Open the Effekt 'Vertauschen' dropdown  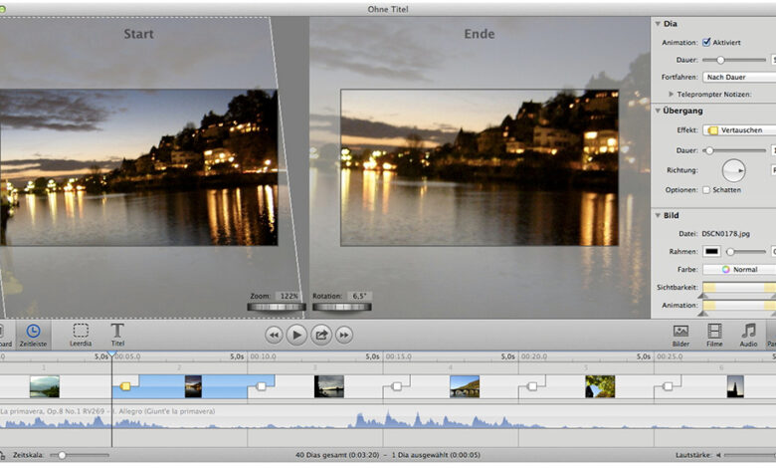tap(738, 129)
